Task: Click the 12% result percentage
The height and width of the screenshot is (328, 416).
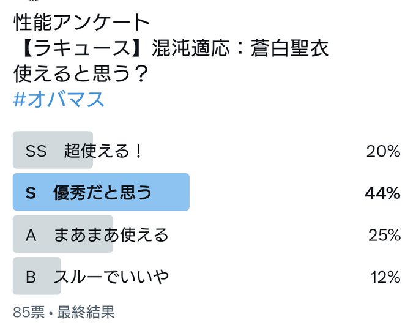Action: click(385, 277)
